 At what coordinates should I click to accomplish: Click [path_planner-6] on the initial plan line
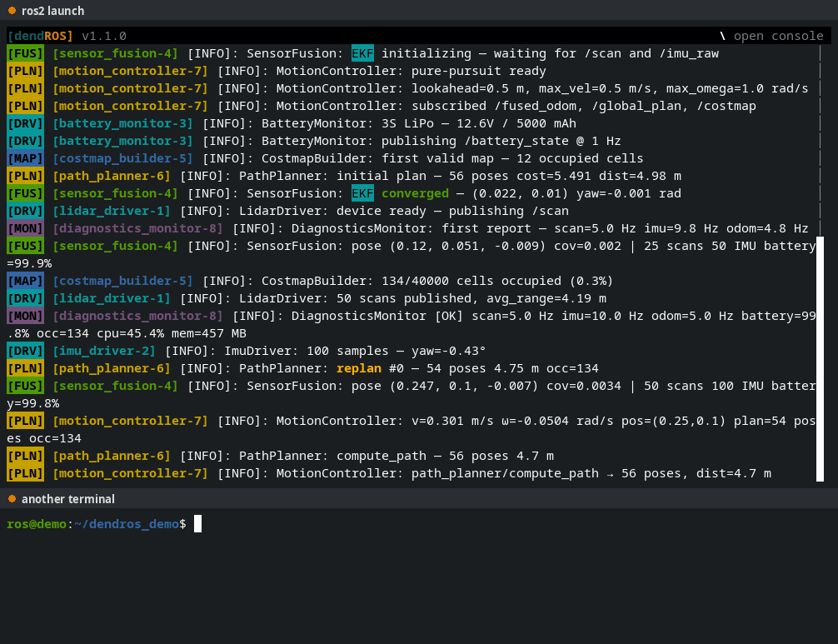(x=112, y=176)
